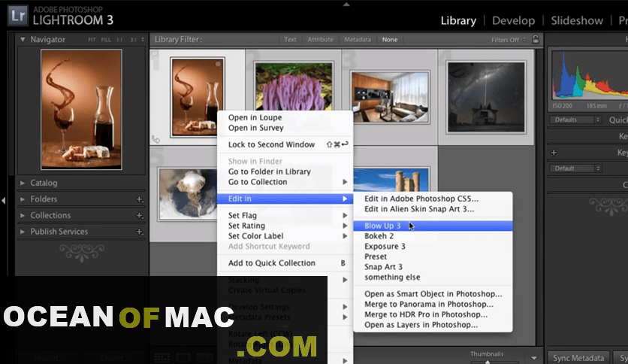The width and height of the screenshot is (628, 364).
Task: Select Add to Quick Collection
Action: click(285, 263)
